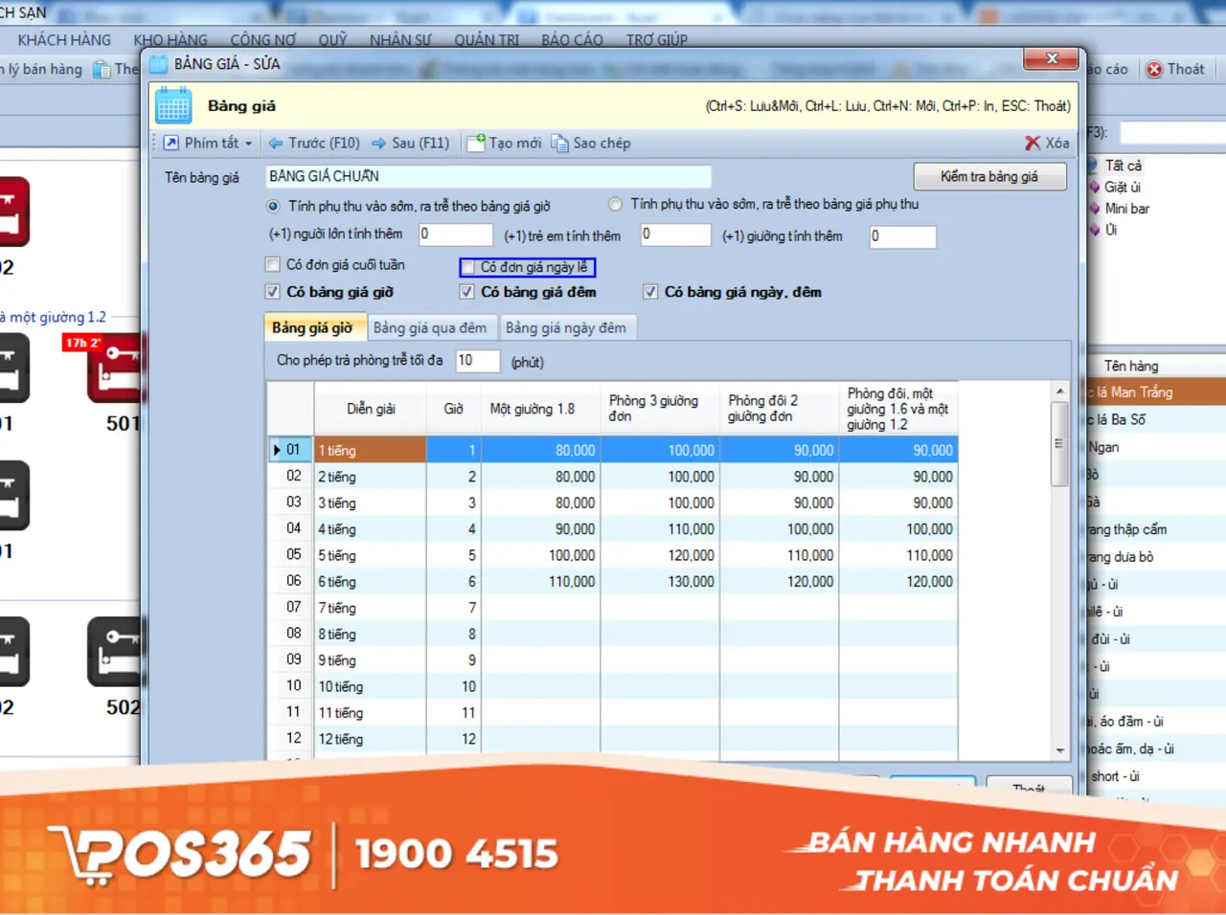The height and width of the screenshot is (915, 1226).
Task: Click Kiểm tra bảng giá button
Action: click(x=989, y=176)
